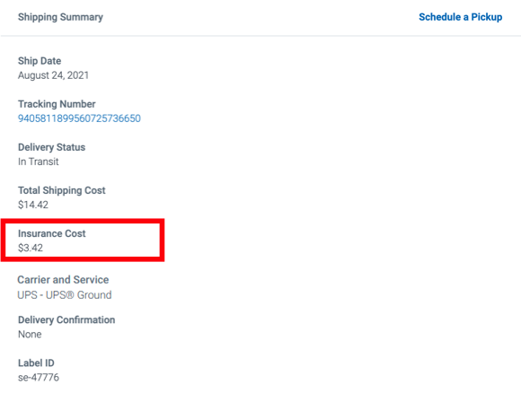Click the red highlight box border

(x=83, y=221)
